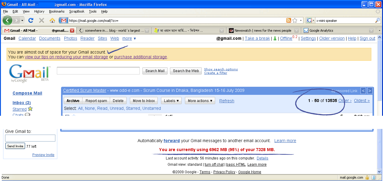The width and height of the screenshot is (383, 181).
Task: Open the Google search engine selector icon
Action: tap(311, 20)
